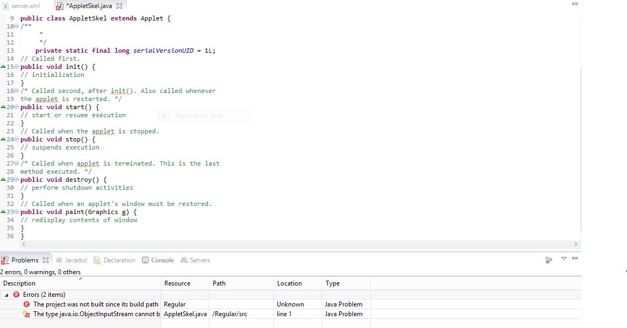Sort problems by the Description column
This screenshot has width=627, height=328.
click(81, 283)
